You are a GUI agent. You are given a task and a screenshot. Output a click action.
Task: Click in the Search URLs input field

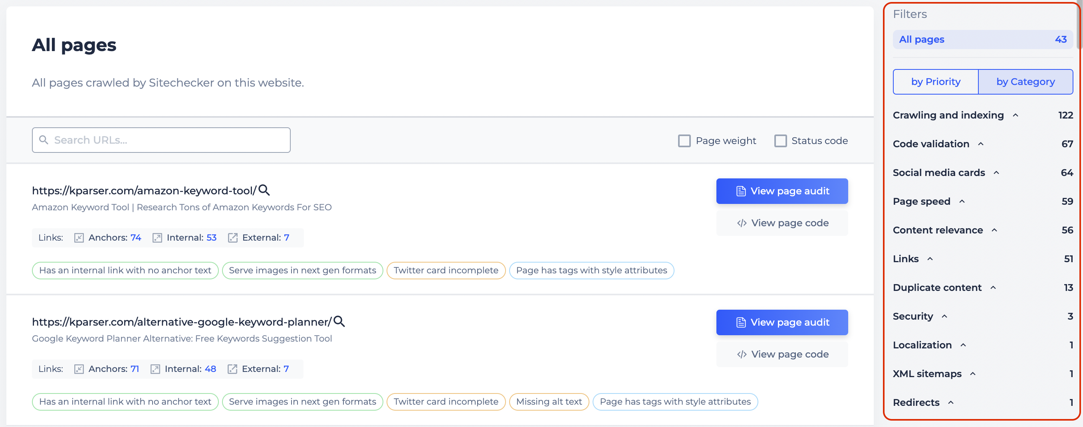coord(161,140)
